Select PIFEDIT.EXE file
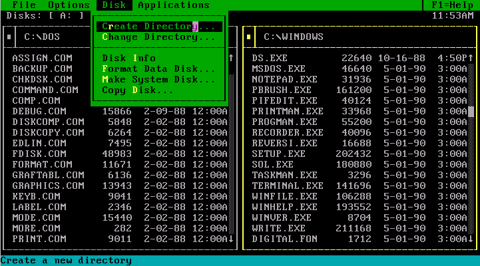Image resolution: width=480 pixels, height=266 pixels. [x=360, y=100]
